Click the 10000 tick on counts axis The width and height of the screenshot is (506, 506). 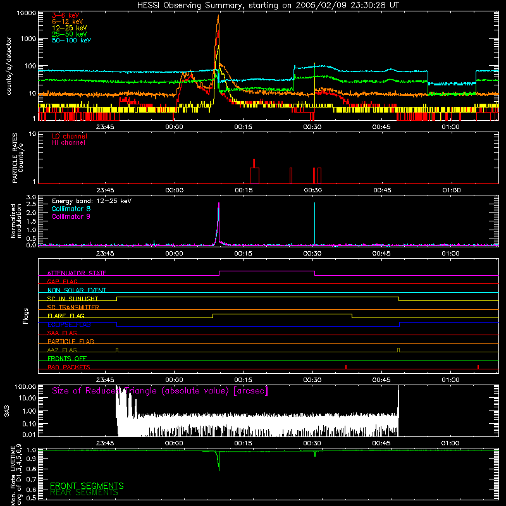pyautogui.click(x=27, y=13)
